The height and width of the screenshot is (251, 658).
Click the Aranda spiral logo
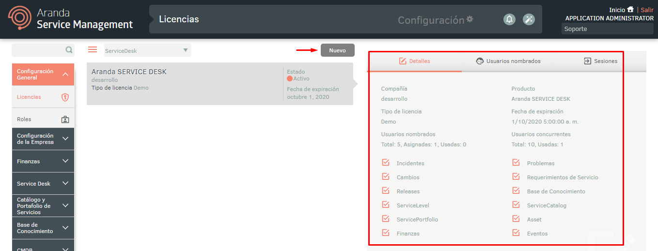pyautogui.click(x=20, y=18)
